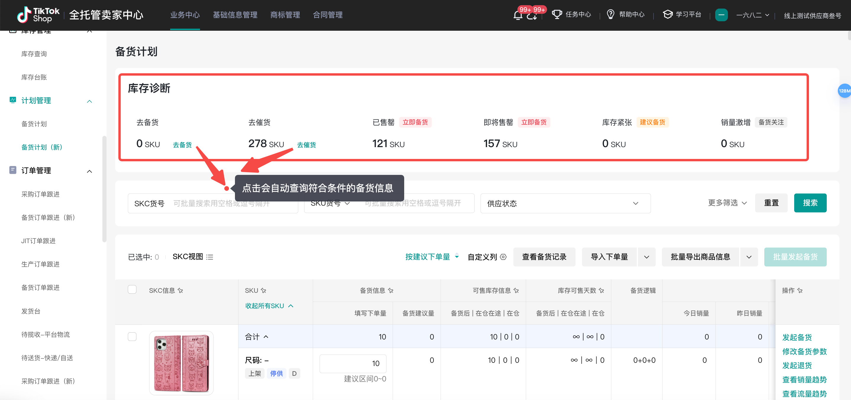
Task: Open JIT订单跟进 in sidebar
Action: point(38,241)
